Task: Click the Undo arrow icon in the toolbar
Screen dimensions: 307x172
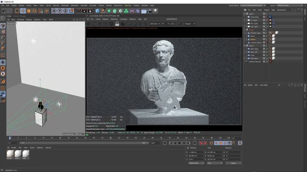Action: [x=4, y=11]
